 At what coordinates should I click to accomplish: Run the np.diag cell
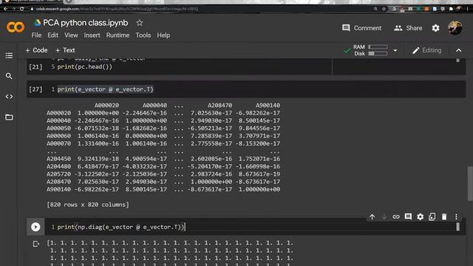35,227
